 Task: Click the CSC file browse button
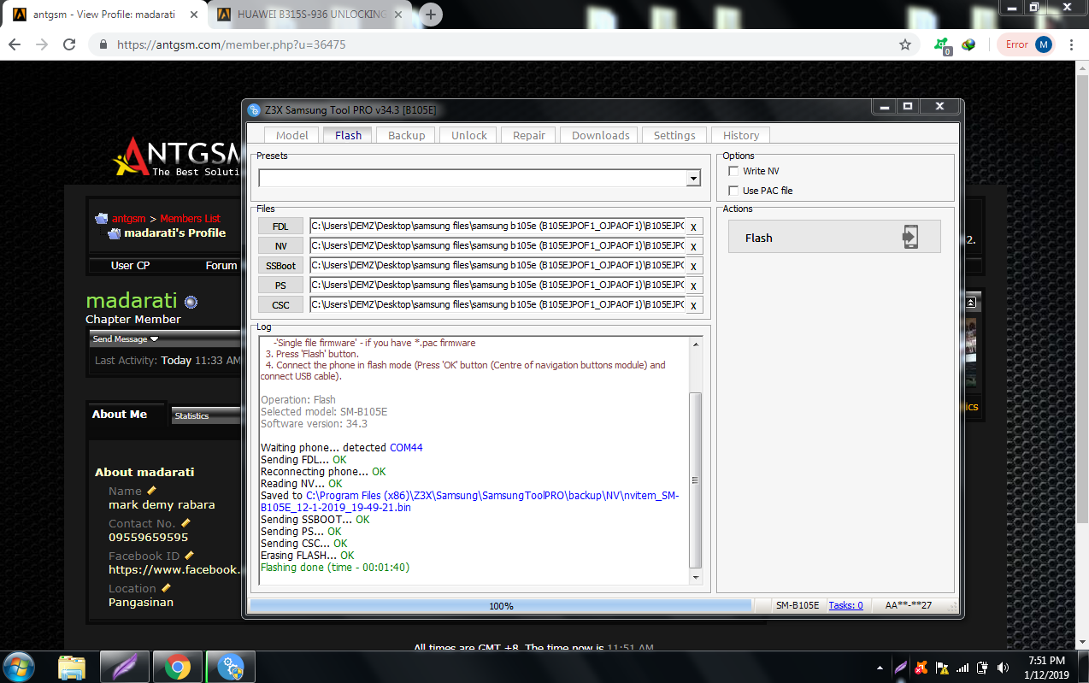pos(280,305)
